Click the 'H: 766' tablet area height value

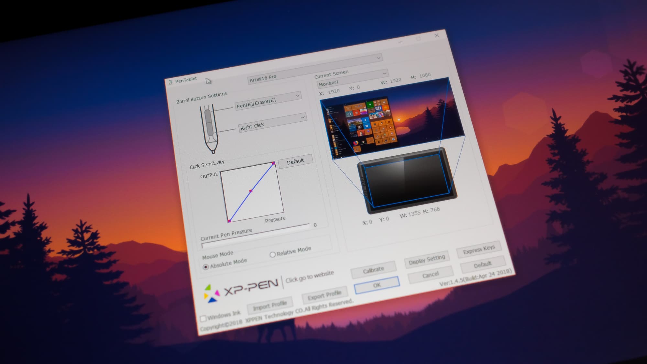pyautogui.click(x=431, y=210)
